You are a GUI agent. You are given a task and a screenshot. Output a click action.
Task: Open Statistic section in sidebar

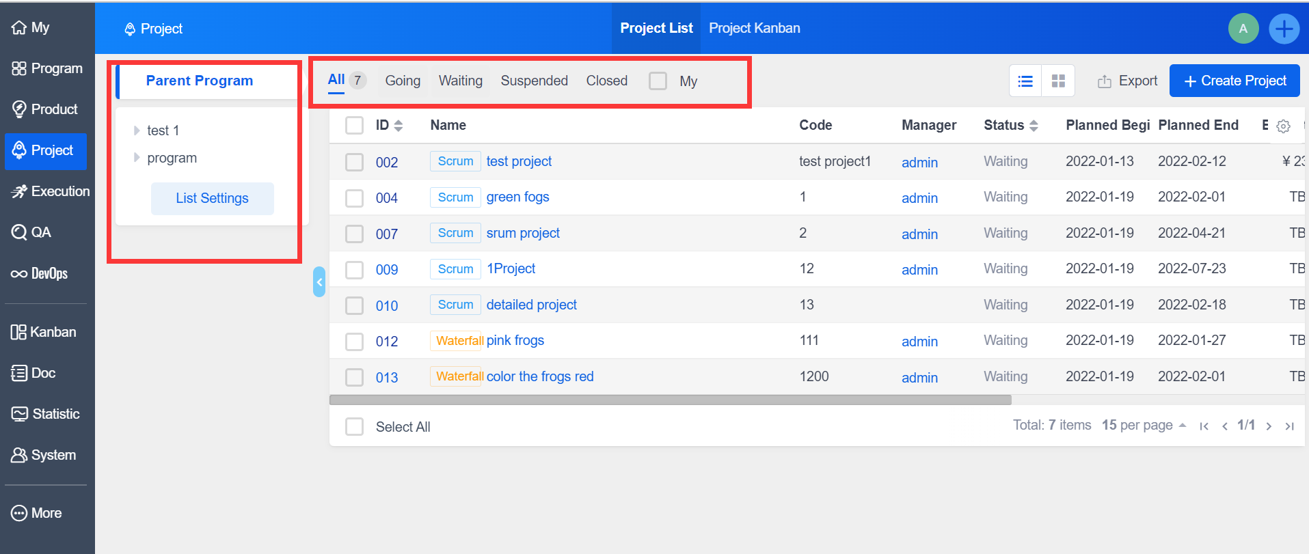(x=45, y=414)
